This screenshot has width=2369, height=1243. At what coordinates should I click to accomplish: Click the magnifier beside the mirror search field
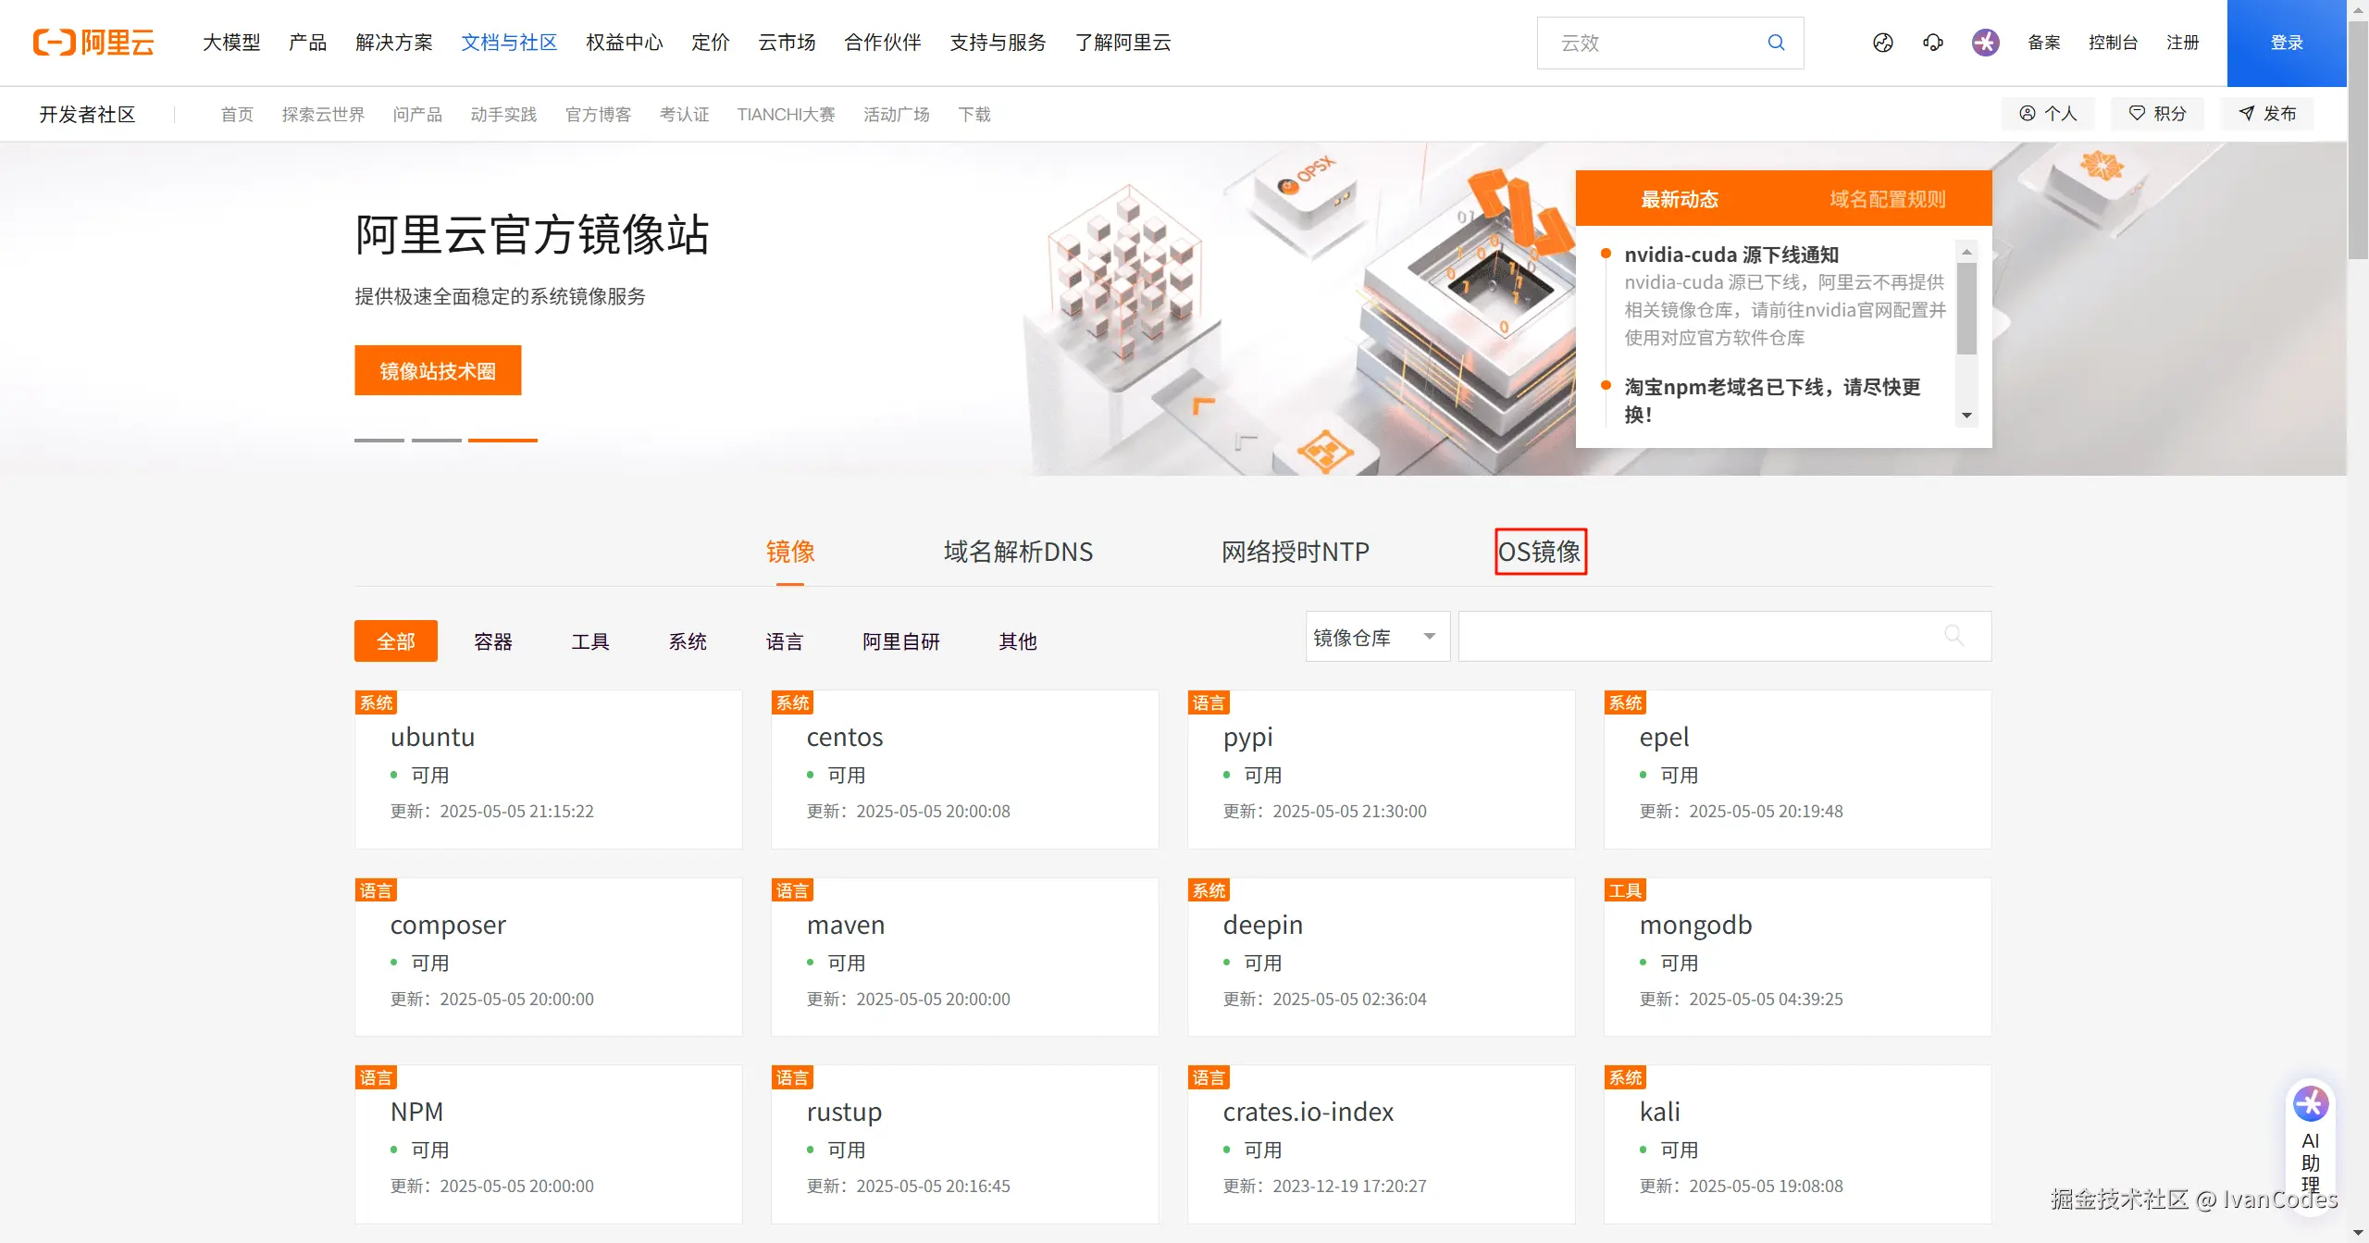pyautogui.click(x=1954, y=636)
